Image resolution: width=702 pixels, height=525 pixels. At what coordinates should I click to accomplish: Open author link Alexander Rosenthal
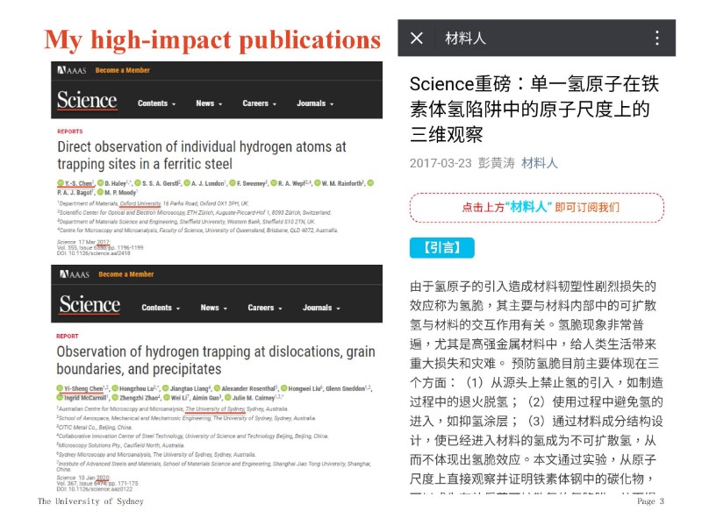coord(248,388)
